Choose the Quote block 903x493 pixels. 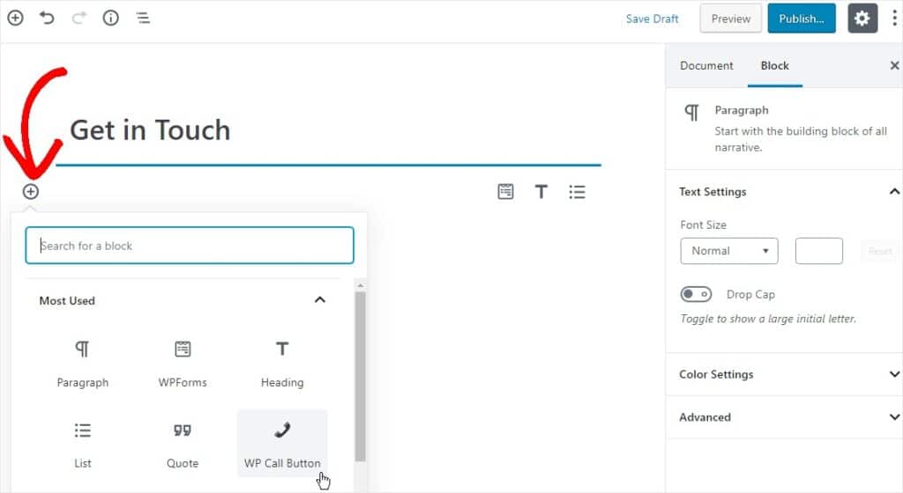coord(183,443)
